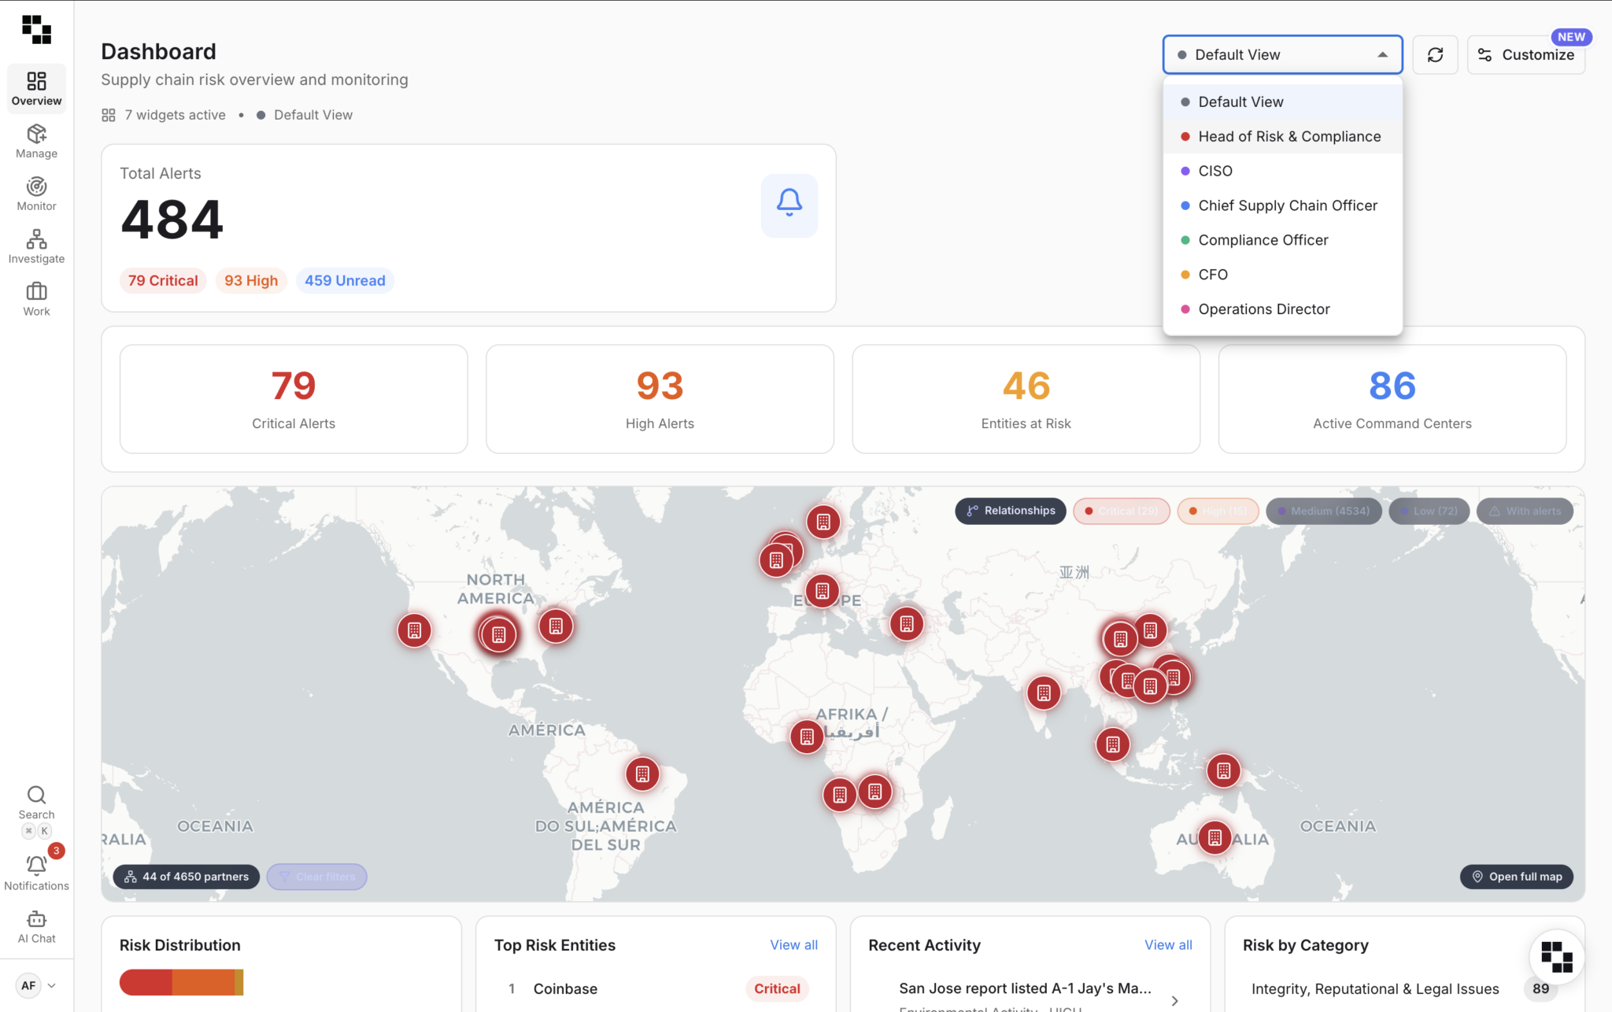
Task: Click Clear filters button on map
Action: pos(316,877)
